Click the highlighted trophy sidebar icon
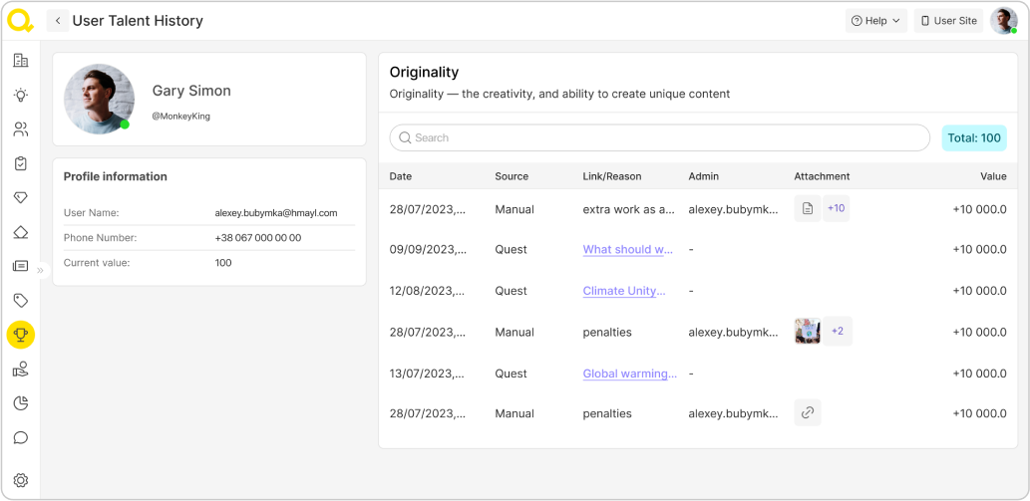The image size is (1030, 501). [20, 335]
